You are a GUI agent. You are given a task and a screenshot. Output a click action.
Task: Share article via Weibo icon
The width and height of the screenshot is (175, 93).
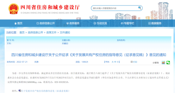pyautogui.click(x=163, y=63)
